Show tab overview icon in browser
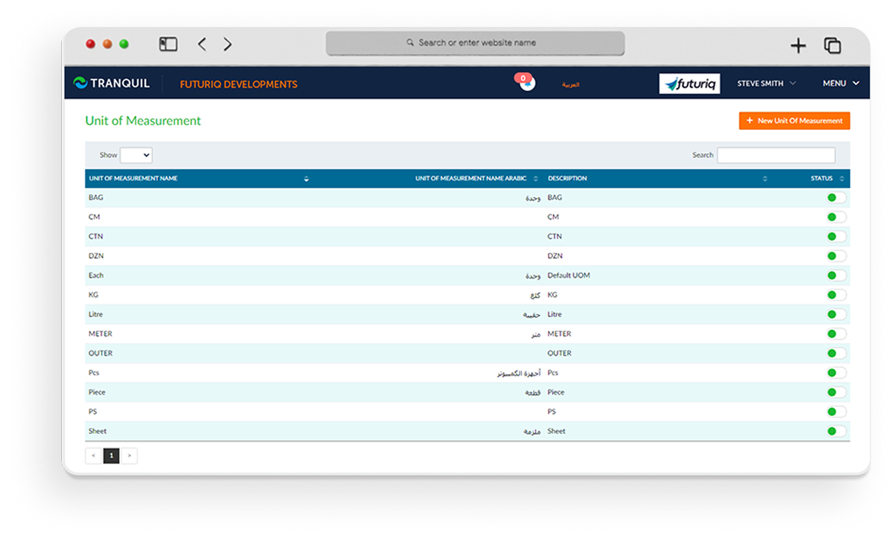The width and height of the screenshot is (894, 543). (832, 46)
